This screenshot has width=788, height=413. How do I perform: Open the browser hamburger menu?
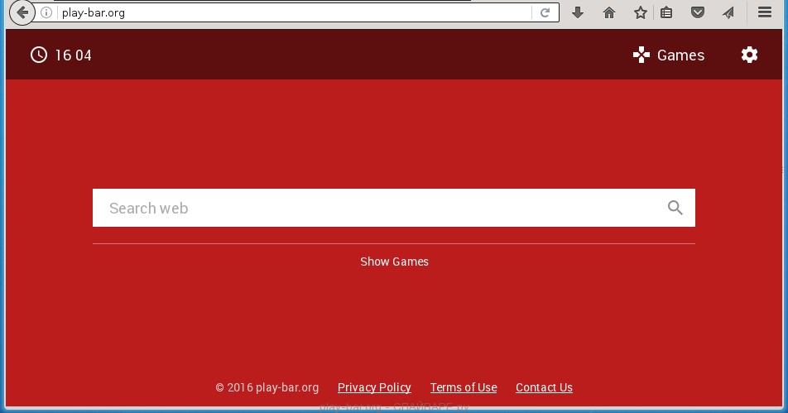pos(765,12)
